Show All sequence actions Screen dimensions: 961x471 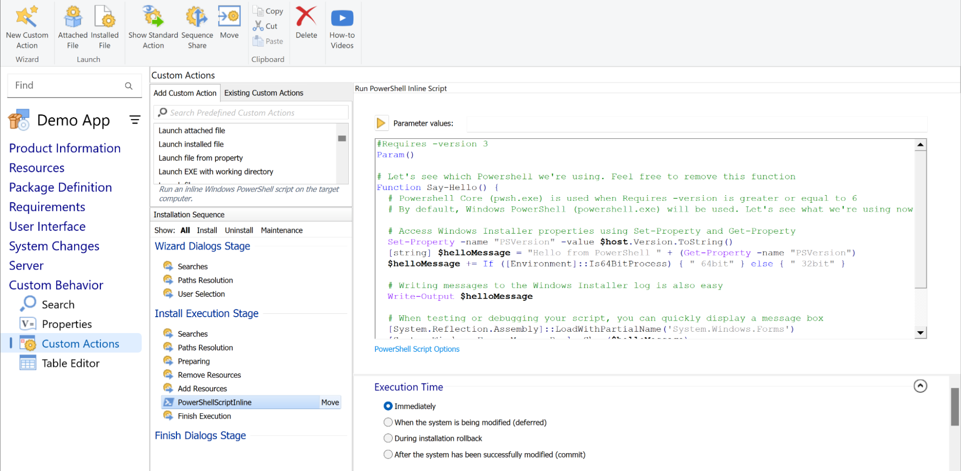(185, 230)
